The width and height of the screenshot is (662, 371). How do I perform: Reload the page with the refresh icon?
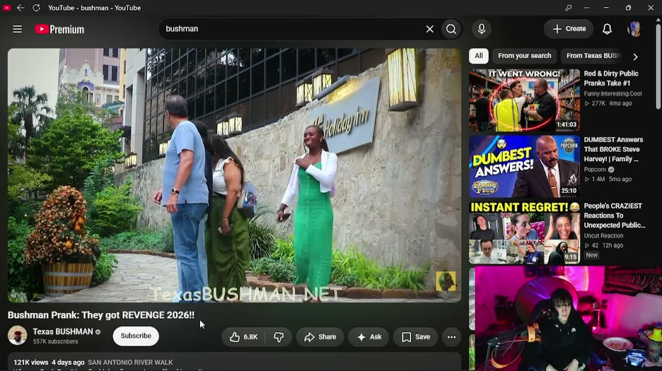click(x=36, y=8)
